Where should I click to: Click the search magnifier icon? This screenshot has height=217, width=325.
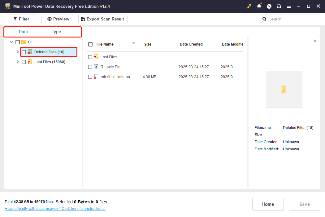point(264,19)
